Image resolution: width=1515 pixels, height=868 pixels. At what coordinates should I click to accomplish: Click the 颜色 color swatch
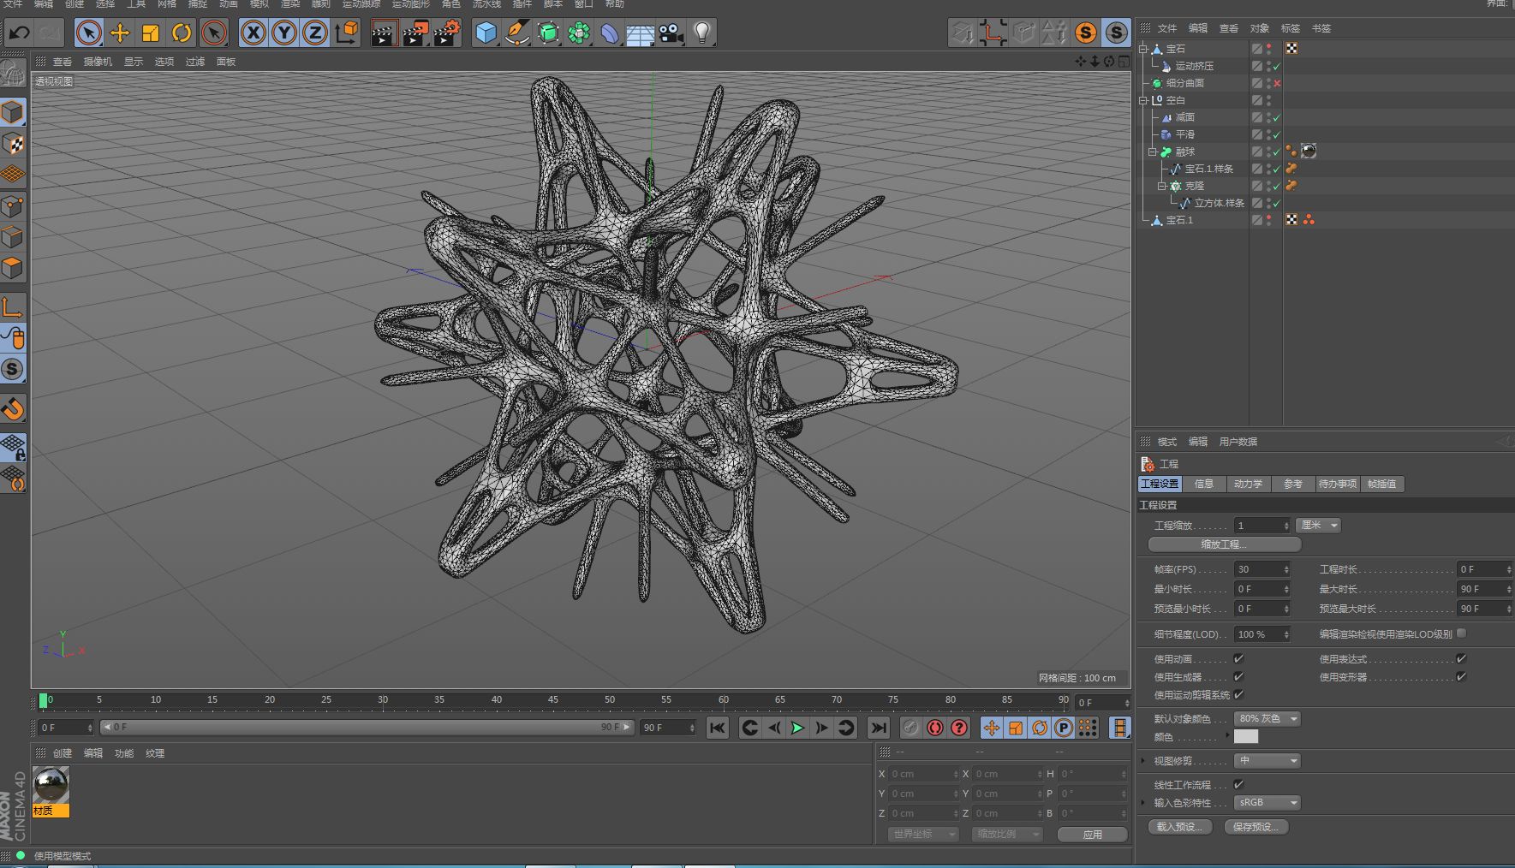pos(1246,737)
